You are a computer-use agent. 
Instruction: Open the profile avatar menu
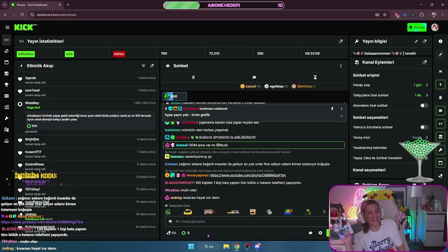(x=435, y=27)
